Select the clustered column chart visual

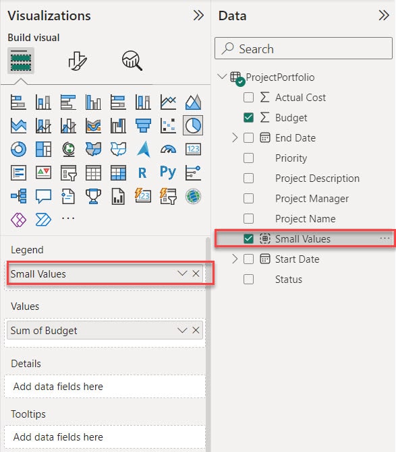coord(93,102)
